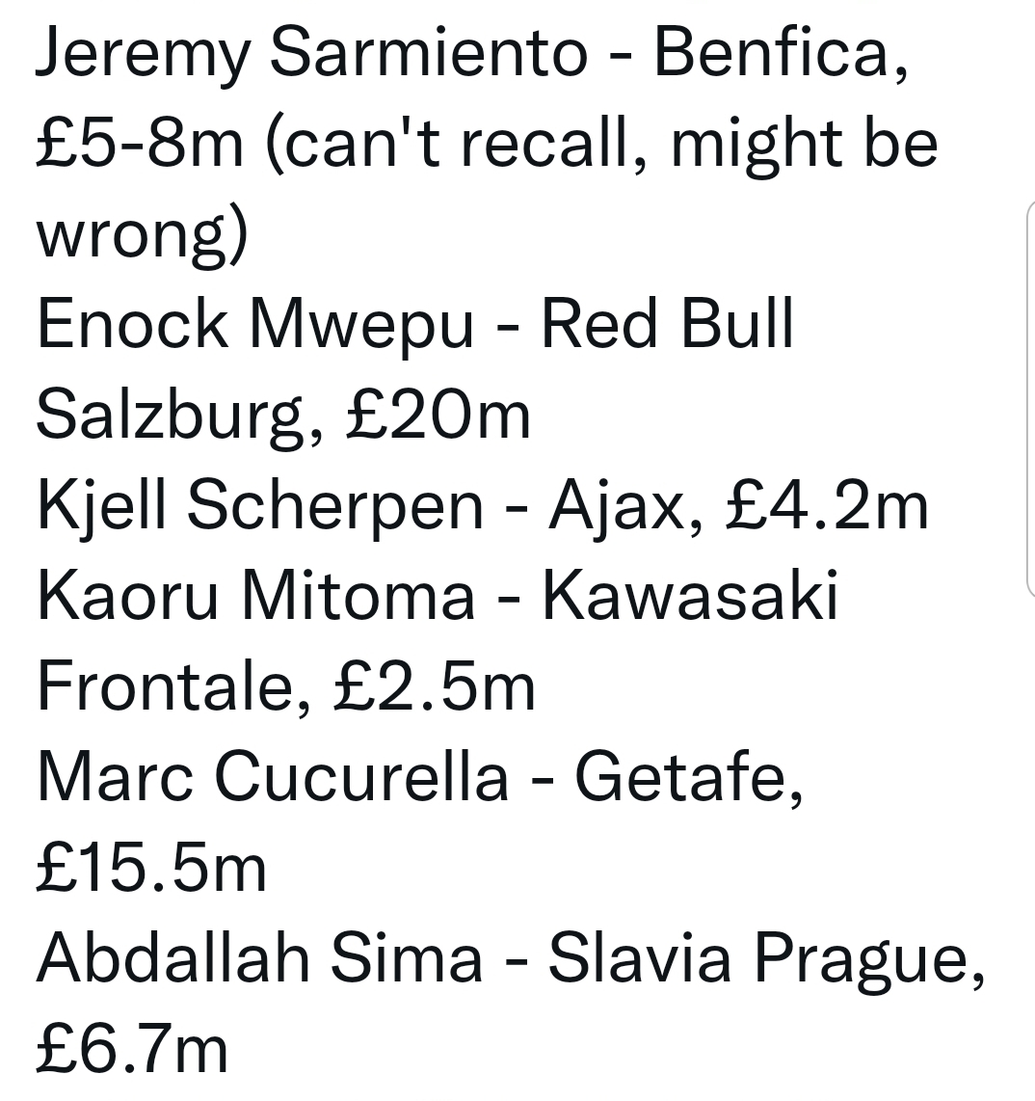The height and width of the screenshot is (1101, 1035).
Task: Click the name Enock Mwepu
Action: click(255, 324)
